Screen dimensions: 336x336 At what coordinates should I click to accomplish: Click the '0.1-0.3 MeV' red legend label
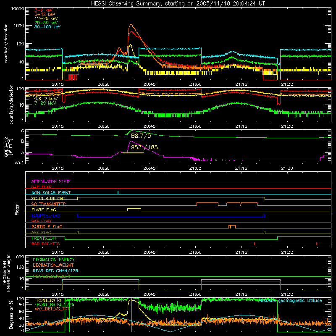click(49, 90)
